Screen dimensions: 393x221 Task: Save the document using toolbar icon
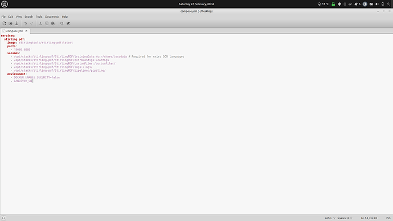[17, 23]
